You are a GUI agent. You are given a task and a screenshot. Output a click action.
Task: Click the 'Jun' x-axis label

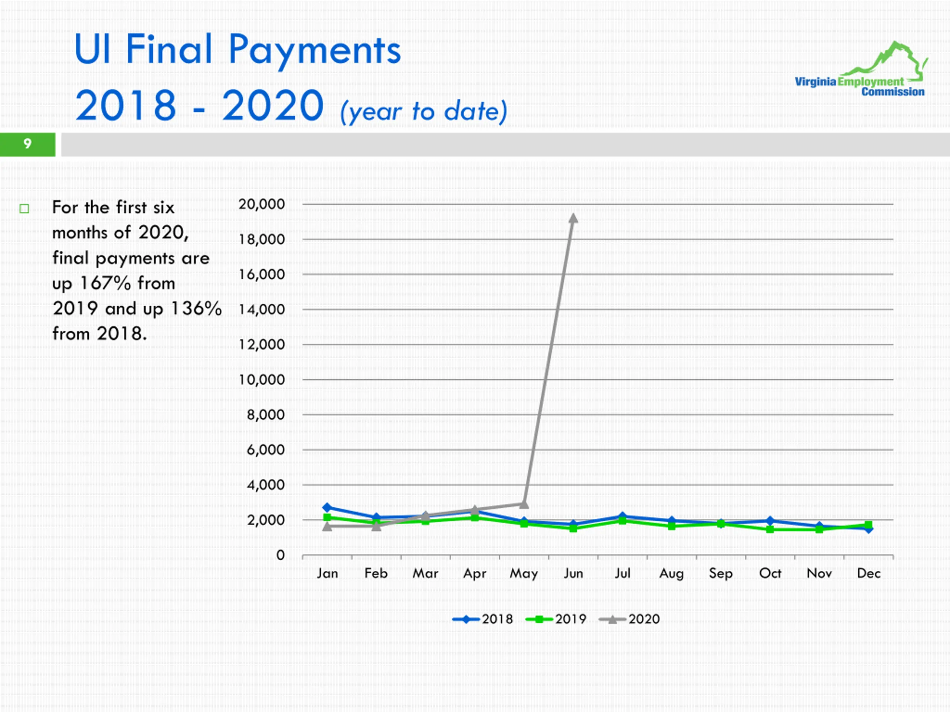[573, 573]
